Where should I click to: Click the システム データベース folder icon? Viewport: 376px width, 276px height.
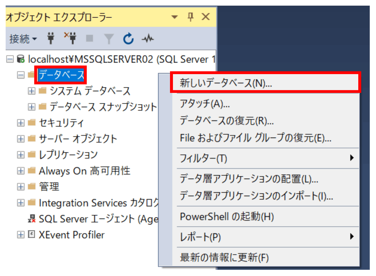42,91
